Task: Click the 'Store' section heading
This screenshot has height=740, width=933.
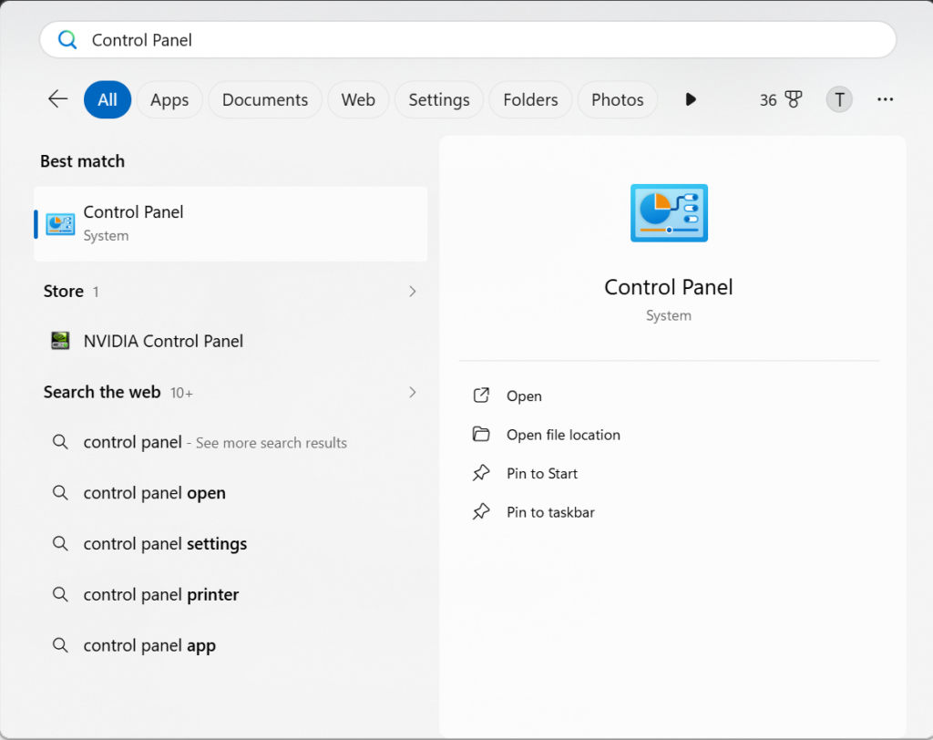Action: coord(63,291)
